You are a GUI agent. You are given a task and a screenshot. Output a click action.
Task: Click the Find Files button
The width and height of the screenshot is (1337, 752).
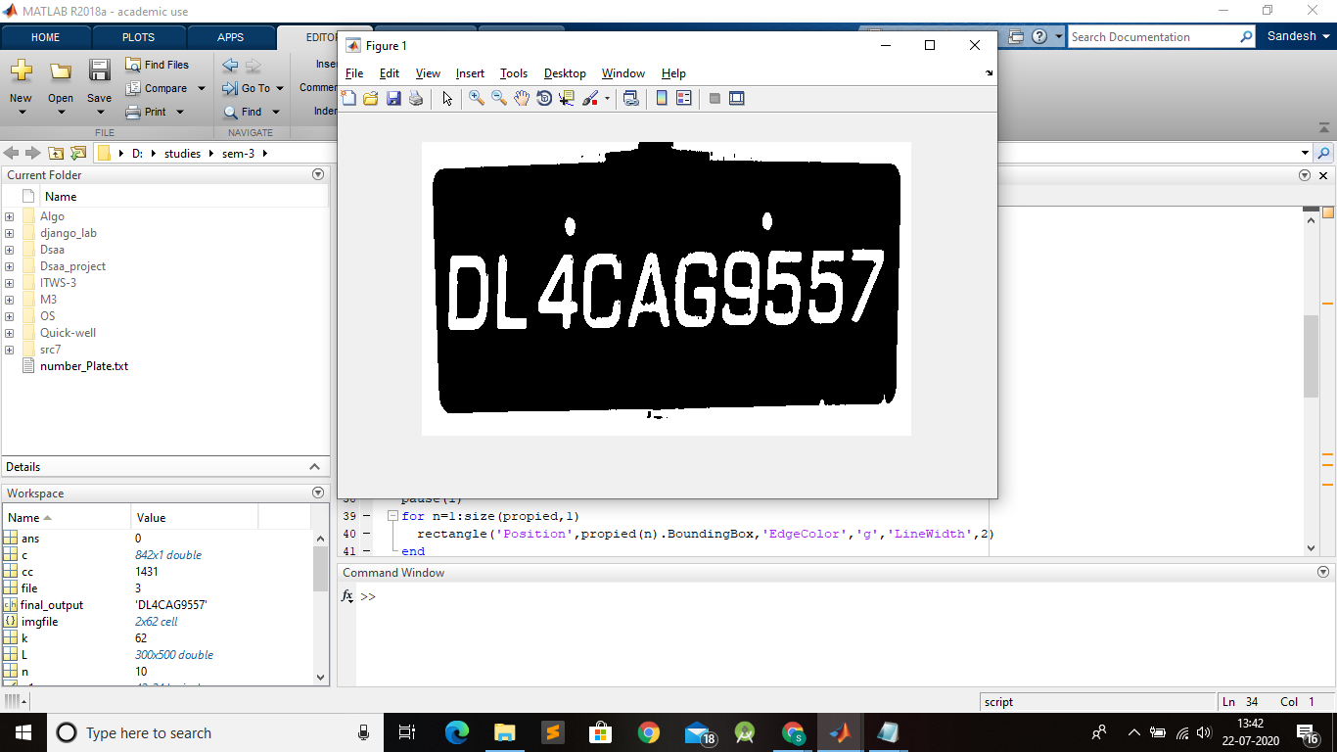[158, 65]
